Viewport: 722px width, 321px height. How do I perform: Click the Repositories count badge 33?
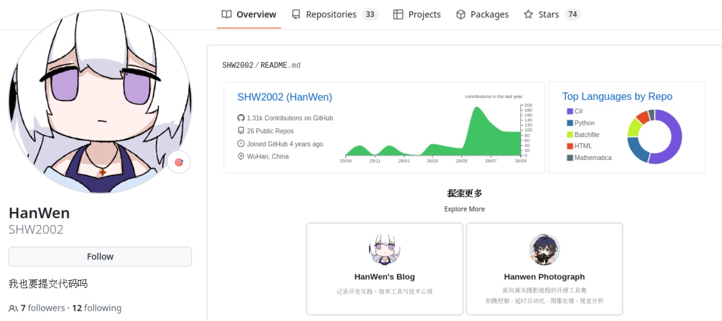(x=370, y=14)
